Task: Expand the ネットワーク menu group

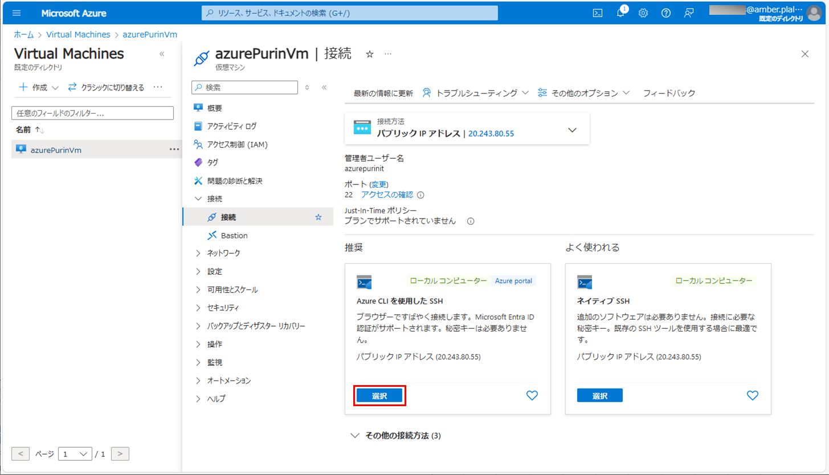Action: pos(198,253)
